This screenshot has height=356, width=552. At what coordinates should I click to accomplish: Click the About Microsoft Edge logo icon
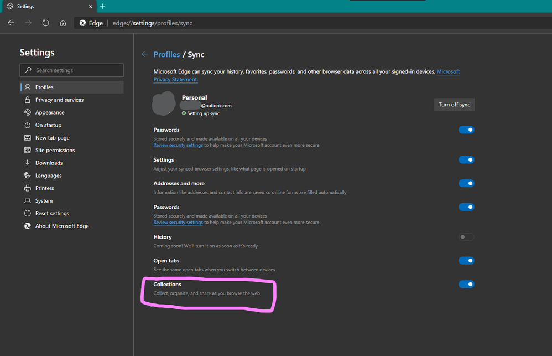28,226
